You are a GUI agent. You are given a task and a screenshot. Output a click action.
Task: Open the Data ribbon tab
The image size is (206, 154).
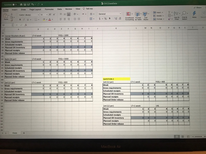(59, 9)
